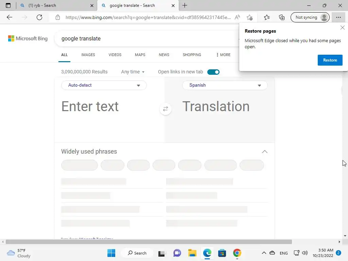Close the ryb - Search tab
Image resolution: width=348 pixels, height=261 pixels.
click(92, 5)
